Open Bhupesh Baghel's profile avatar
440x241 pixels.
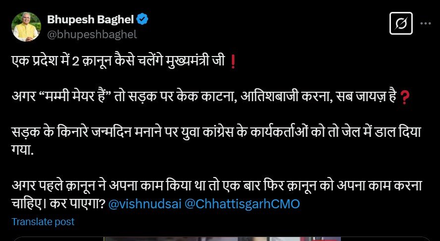[26, 27]
